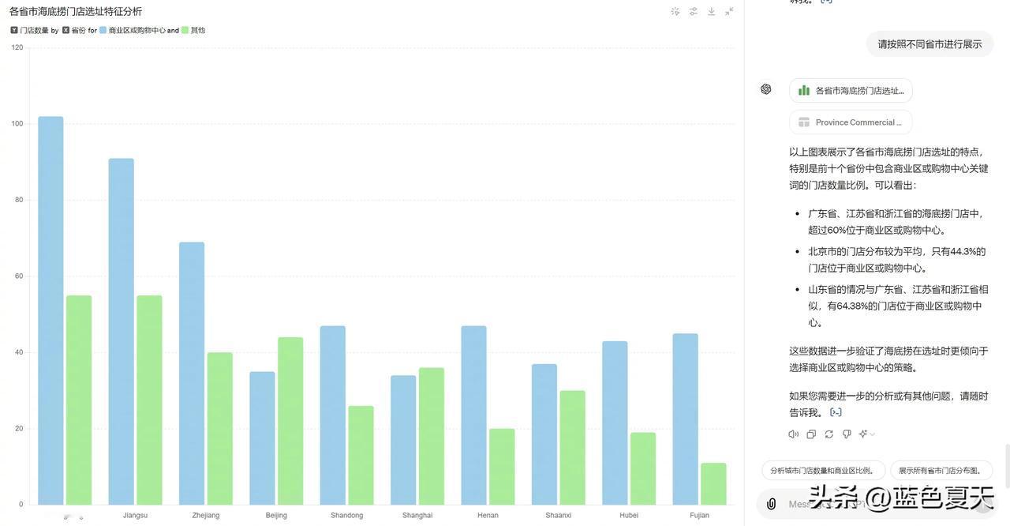The width and height of the screenshot is (1010, 526).
Task: Copy the response with the copy icon
Action: pyautogui.click(x=811, y=434)
